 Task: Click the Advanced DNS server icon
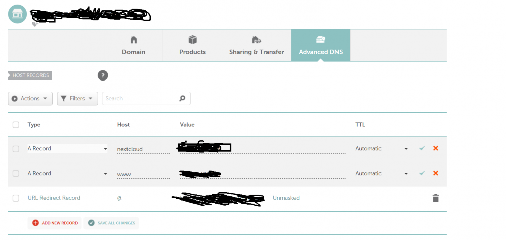click(321, 39)
